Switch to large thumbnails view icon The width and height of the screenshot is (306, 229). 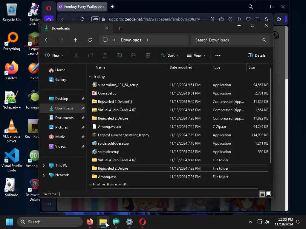pos(269,194)
